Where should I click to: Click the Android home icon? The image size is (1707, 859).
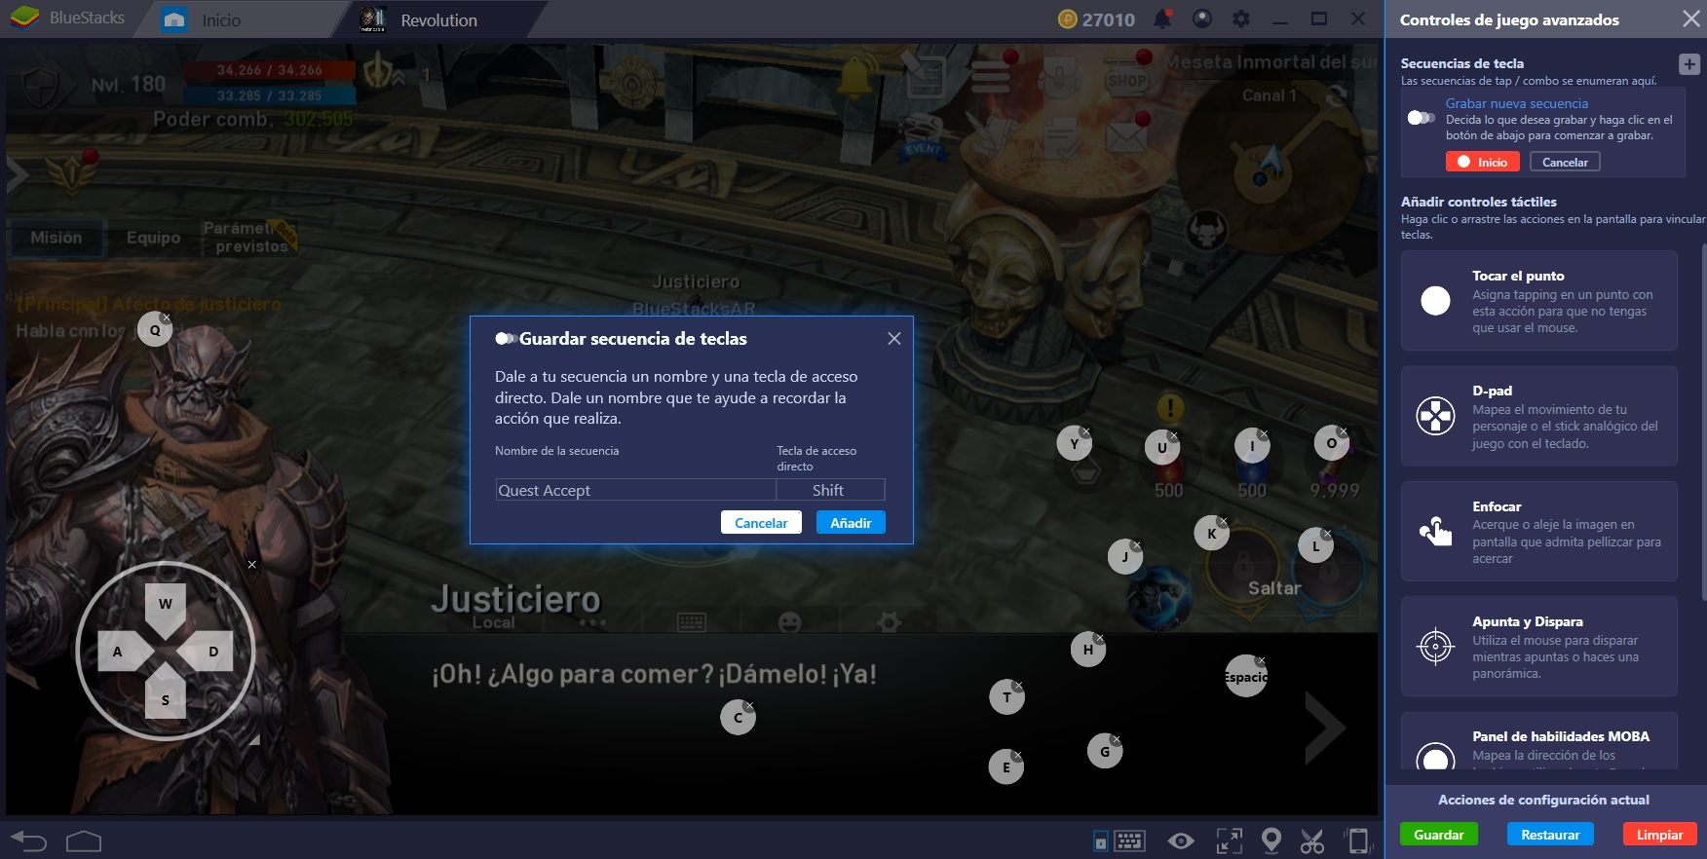[84, 840]
